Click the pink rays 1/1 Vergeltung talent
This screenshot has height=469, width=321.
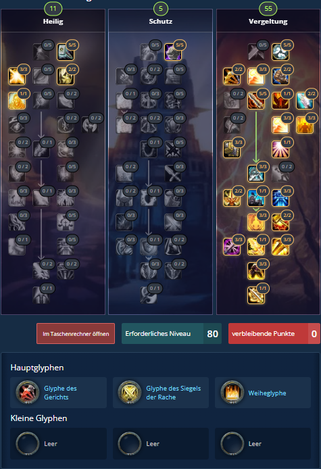[280, 149]
